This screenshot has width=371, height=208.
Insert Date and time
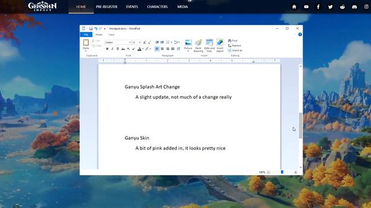pyautogui.click(x=209, y=46)
